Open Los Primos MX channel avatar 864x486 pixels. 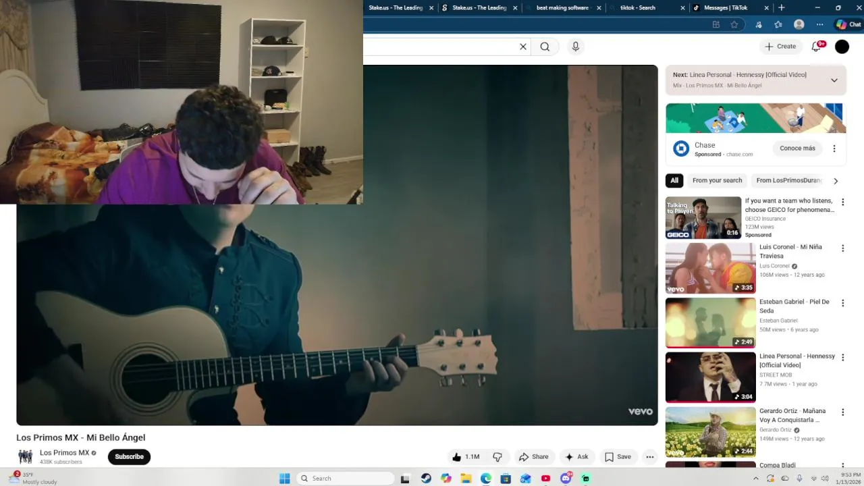pyautogui.click(x=26, y=457)
